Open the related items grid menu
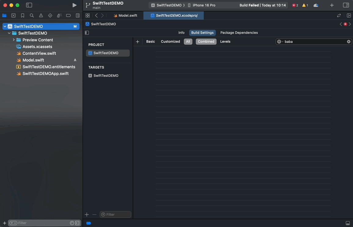This screenshot has width=353, height=227. tap(87, 16)
